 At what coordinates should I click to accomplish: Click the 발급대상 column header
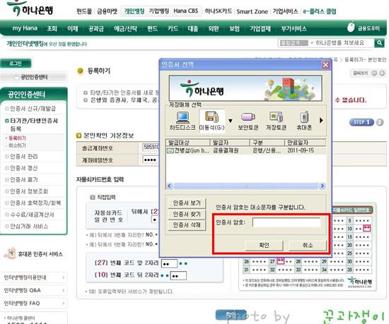tap(188, 143)
